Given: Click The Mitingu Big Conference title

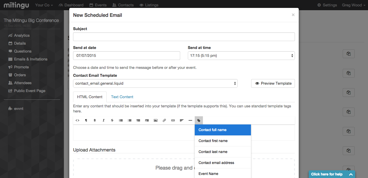Looking at the screenshot, I should (x=31, y=20).
